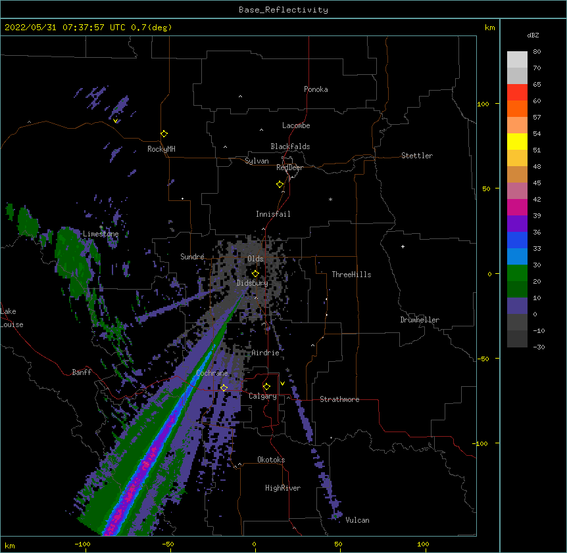This screenshot has width=567, height=553.
Task: Click the 42 value in the dBZ legend
Action: click(x=537, y=199)
